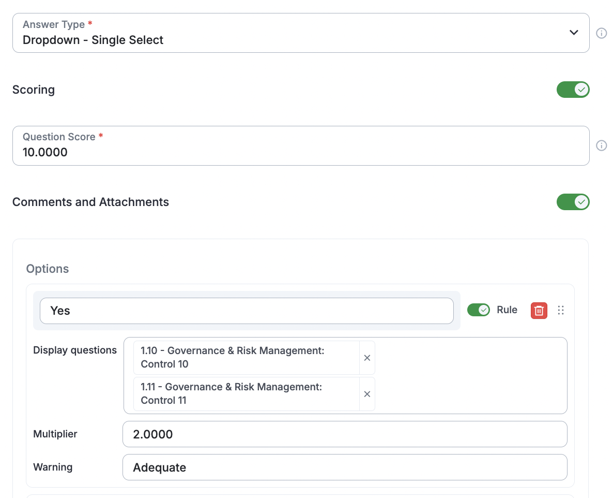
Task: Click the info icon beside Answer Type
Action: 601,33
